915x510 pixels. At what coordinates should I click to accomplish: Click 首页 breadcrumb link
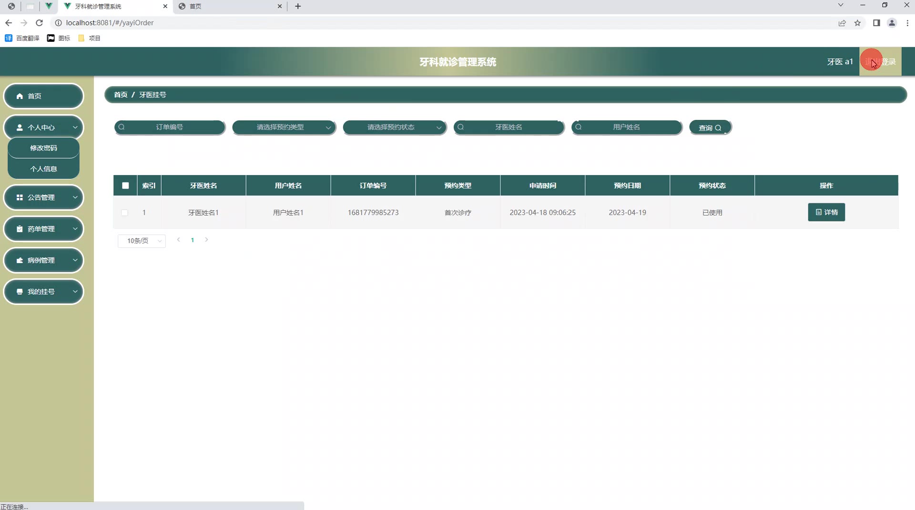121,95
